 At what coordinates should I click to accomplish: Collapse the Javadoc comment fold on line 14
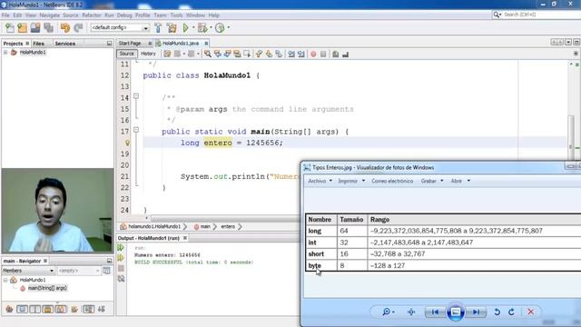[x=136, y=96]
